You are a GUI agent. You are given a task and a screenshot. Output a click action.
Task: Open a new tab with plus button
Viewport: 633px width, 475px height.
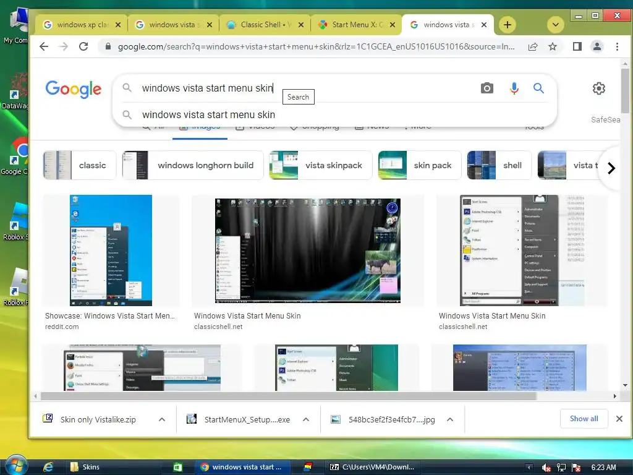[x=508, y=25]
